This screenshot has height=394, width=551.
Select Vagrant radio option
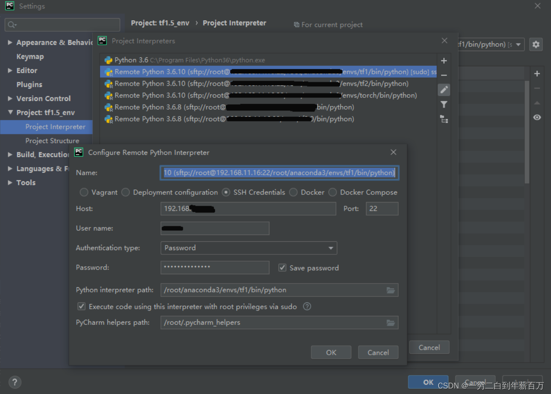tap(84, 192)
